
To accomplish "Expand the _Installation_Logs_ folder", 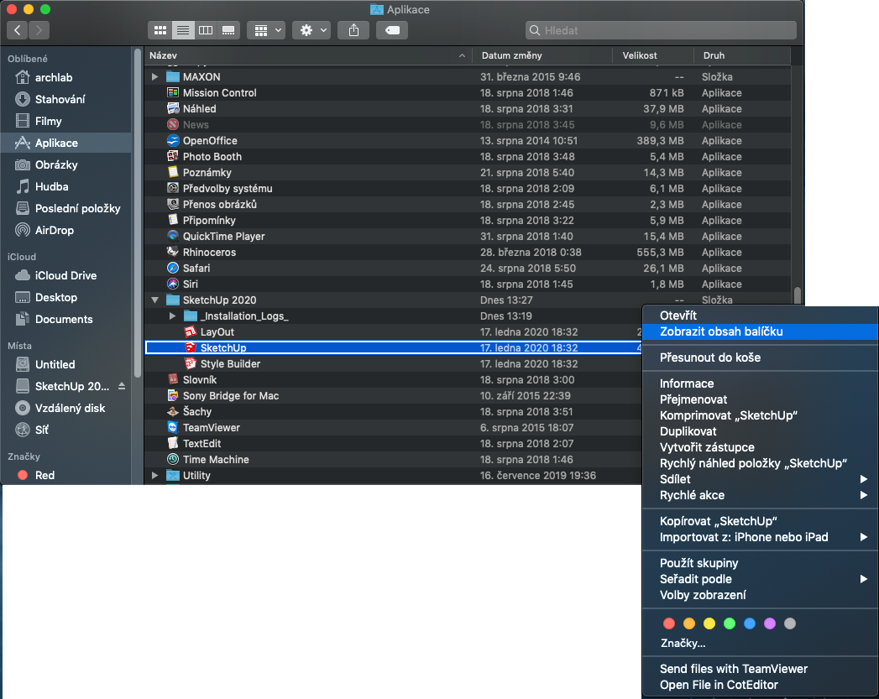I will click(173, 316).
